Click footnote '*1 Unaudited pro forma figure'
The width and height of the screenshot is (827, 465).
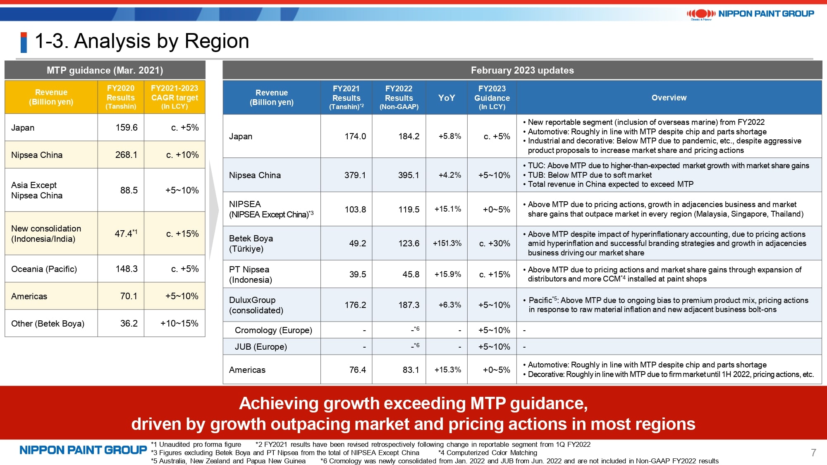pyautogui.click(x=196, y=444)
